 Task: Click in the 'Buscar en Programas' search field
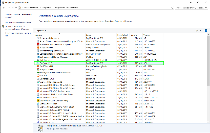point(190,8)
